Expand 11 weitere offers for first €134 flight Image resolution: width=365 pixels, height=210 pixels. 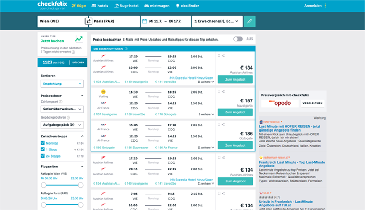click(x=206, y=82)
